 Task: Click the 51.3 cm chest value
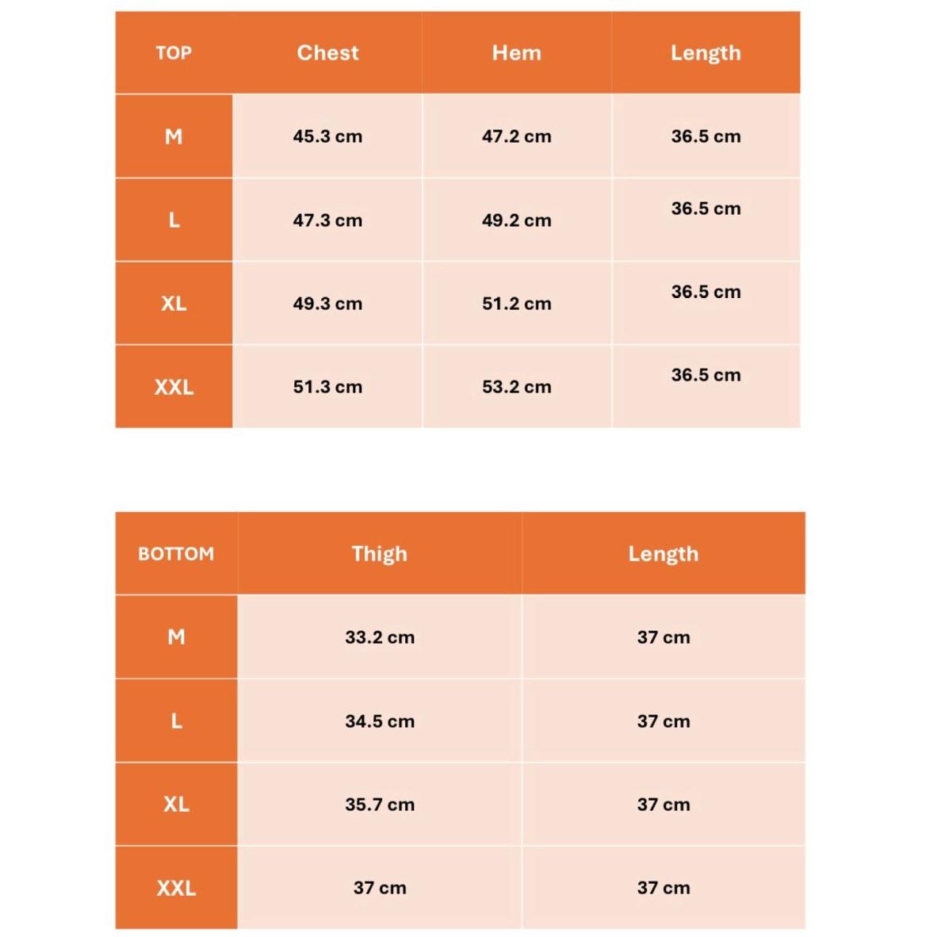[x=327, y=387]
